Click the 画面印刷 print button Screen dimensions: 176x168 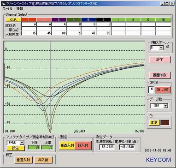pyautogui.click(x=160, y=75)
